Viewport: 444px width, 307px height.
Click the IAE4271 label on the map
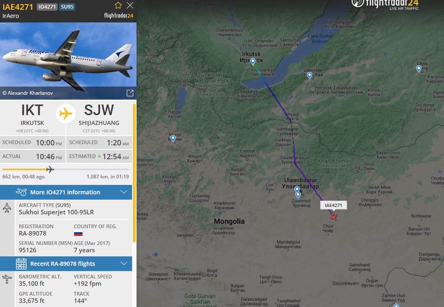[333, 205]
